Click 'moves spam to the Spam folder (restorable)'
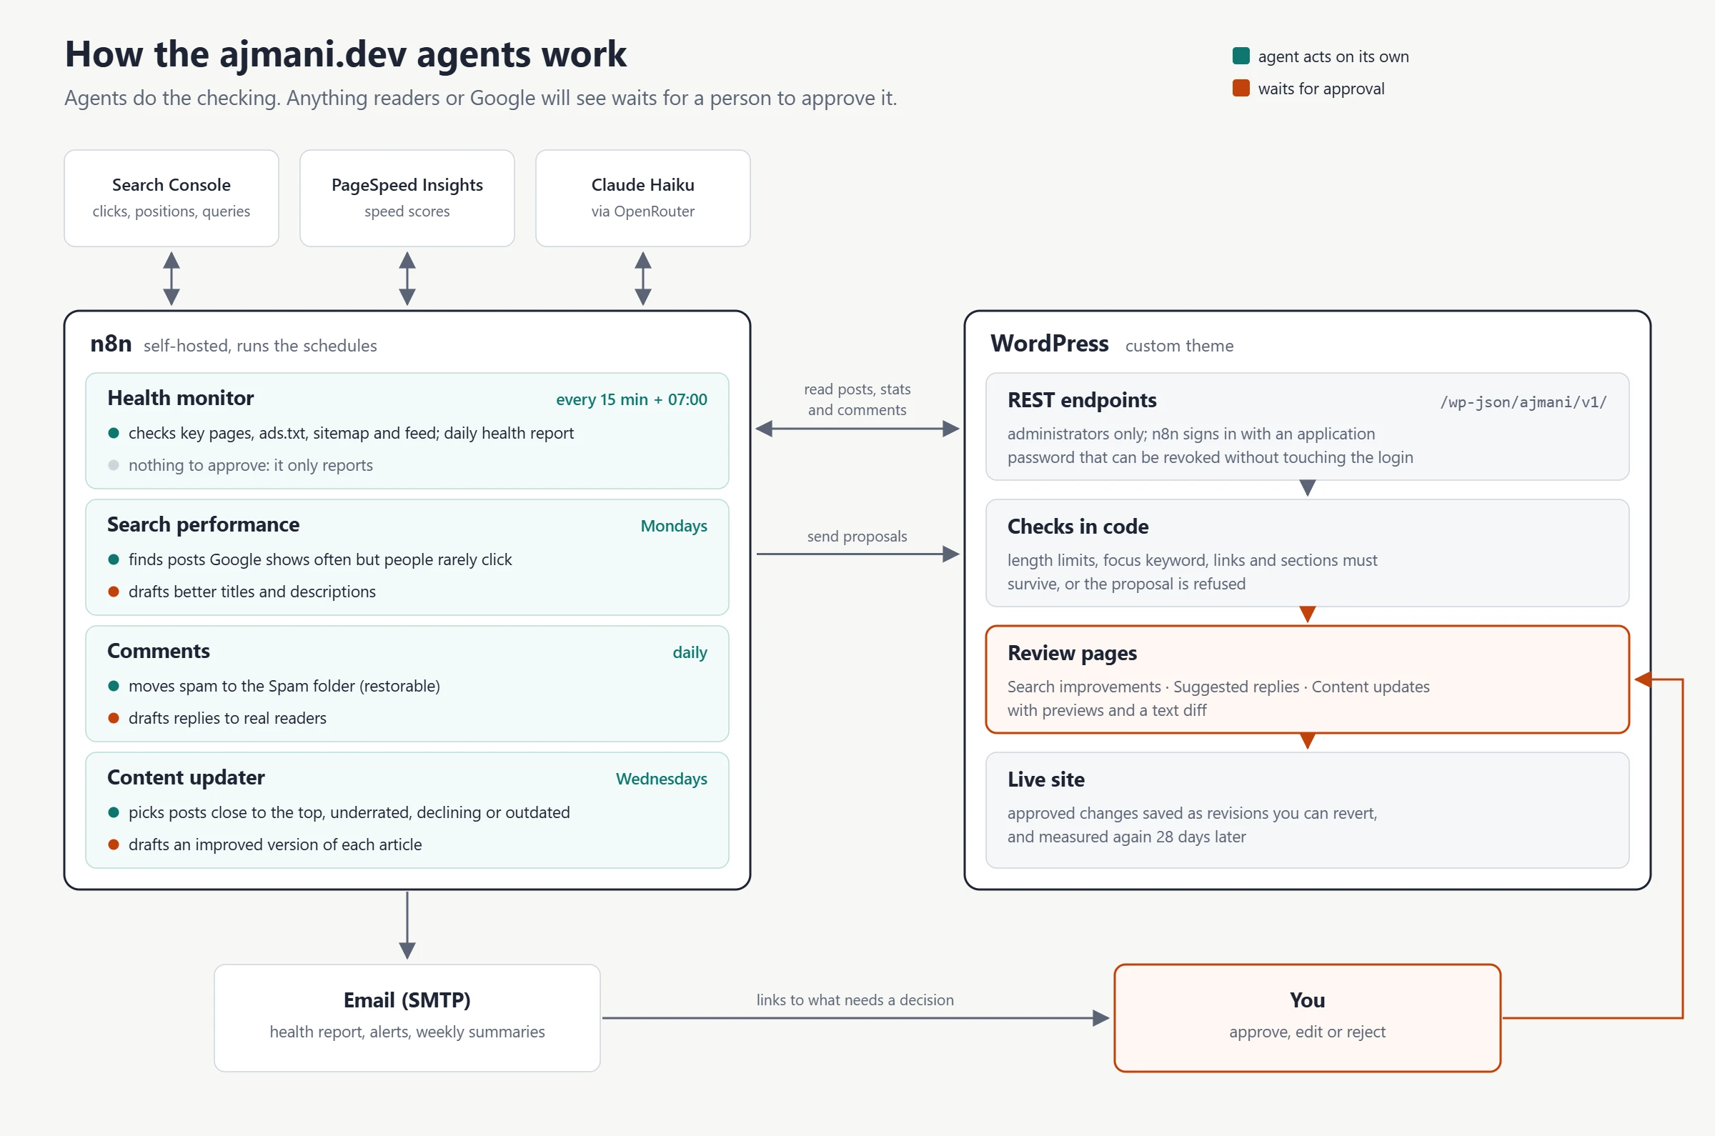 (284, 685)
